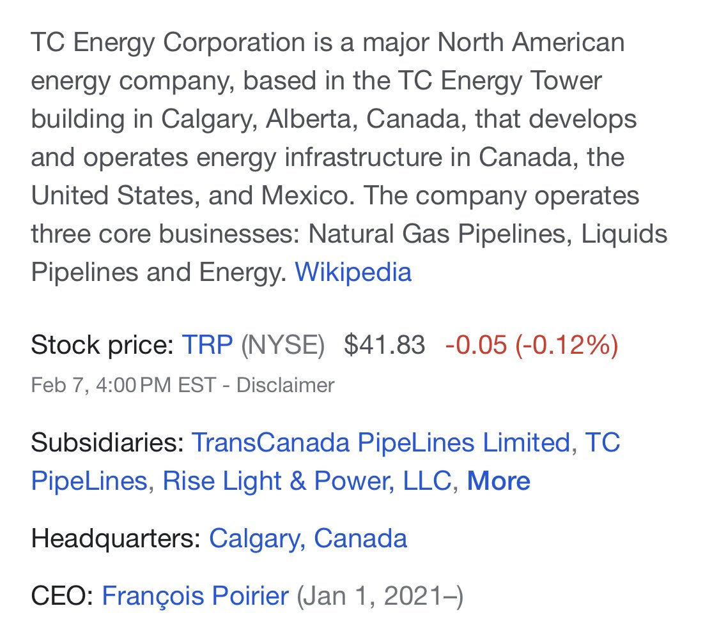719x622 pixels.
Task: Click the (Jan 1, 2021–) tenure text
Action: (380, 596)
